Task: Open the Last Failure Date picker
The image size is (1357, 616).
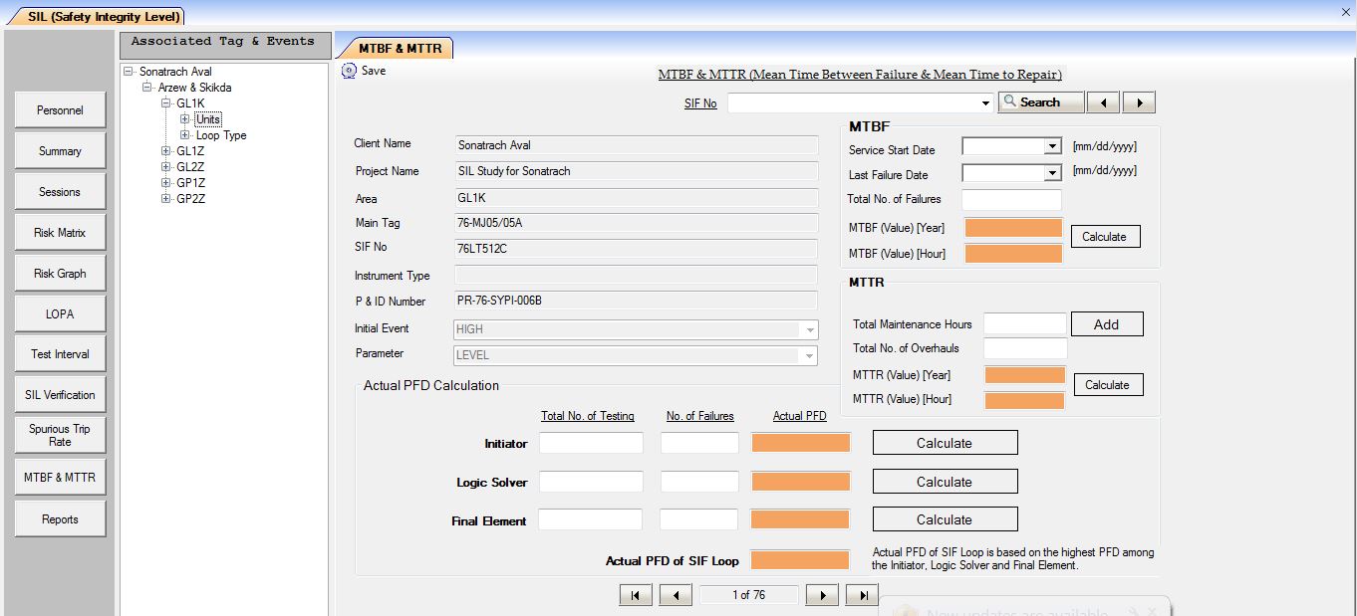Action: [1052, 173]
